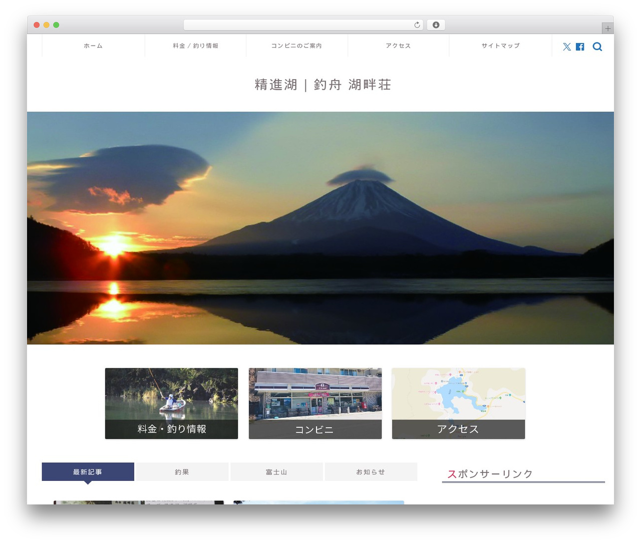Switch to the お知らせ tab
This screenshot has height=543, width=641.
371,472
